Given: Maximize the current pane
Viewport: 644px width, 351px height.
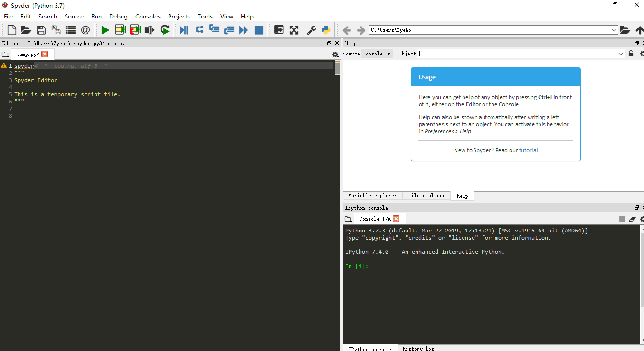Looking at the screenshot, I should click(279, 30).
